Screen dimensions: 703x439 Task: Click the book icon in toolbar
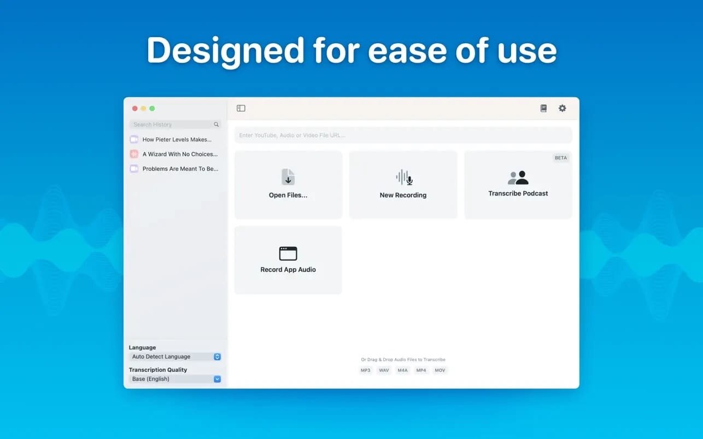pyautogui.click(x=543, y=108)
